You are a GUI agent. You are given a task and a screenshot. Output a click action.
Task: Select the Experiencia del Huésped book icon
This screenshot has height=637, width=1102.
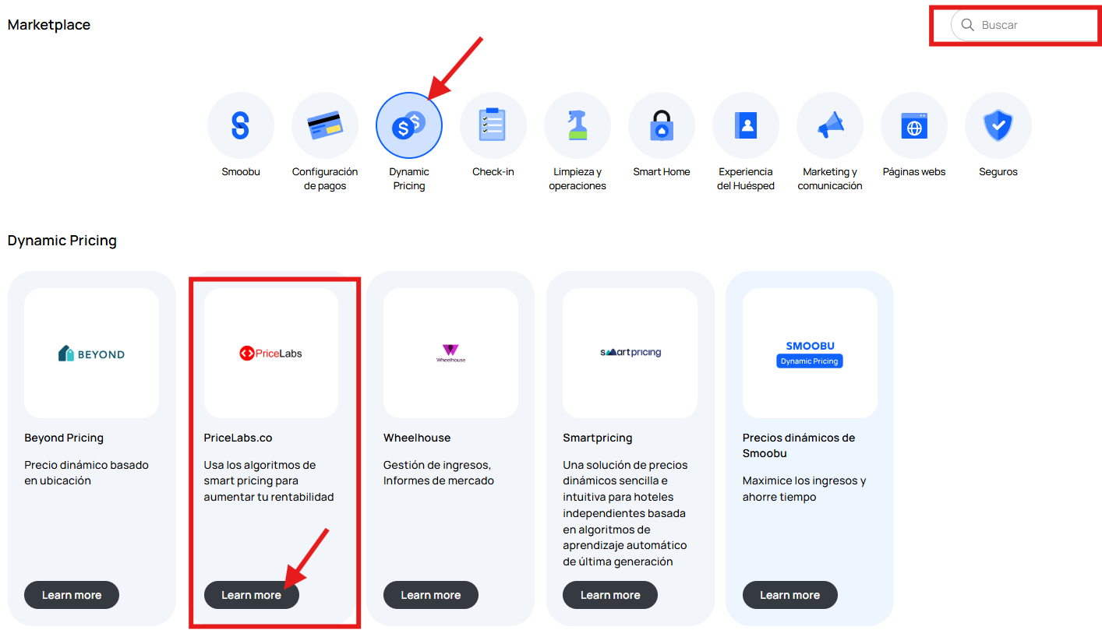point(746,125)
